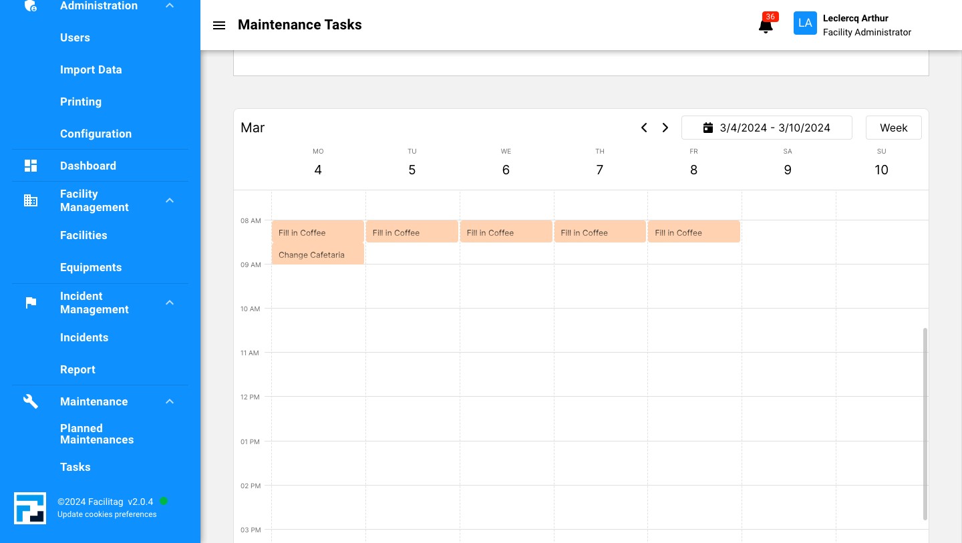Open the Week view dropdown

[x=893, y=128]
